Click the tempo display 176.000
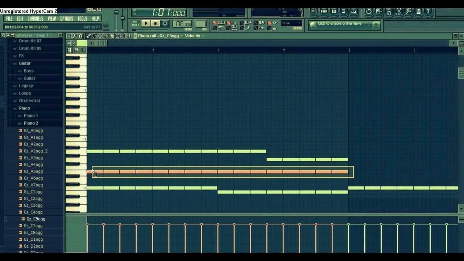 coord(182,24)
